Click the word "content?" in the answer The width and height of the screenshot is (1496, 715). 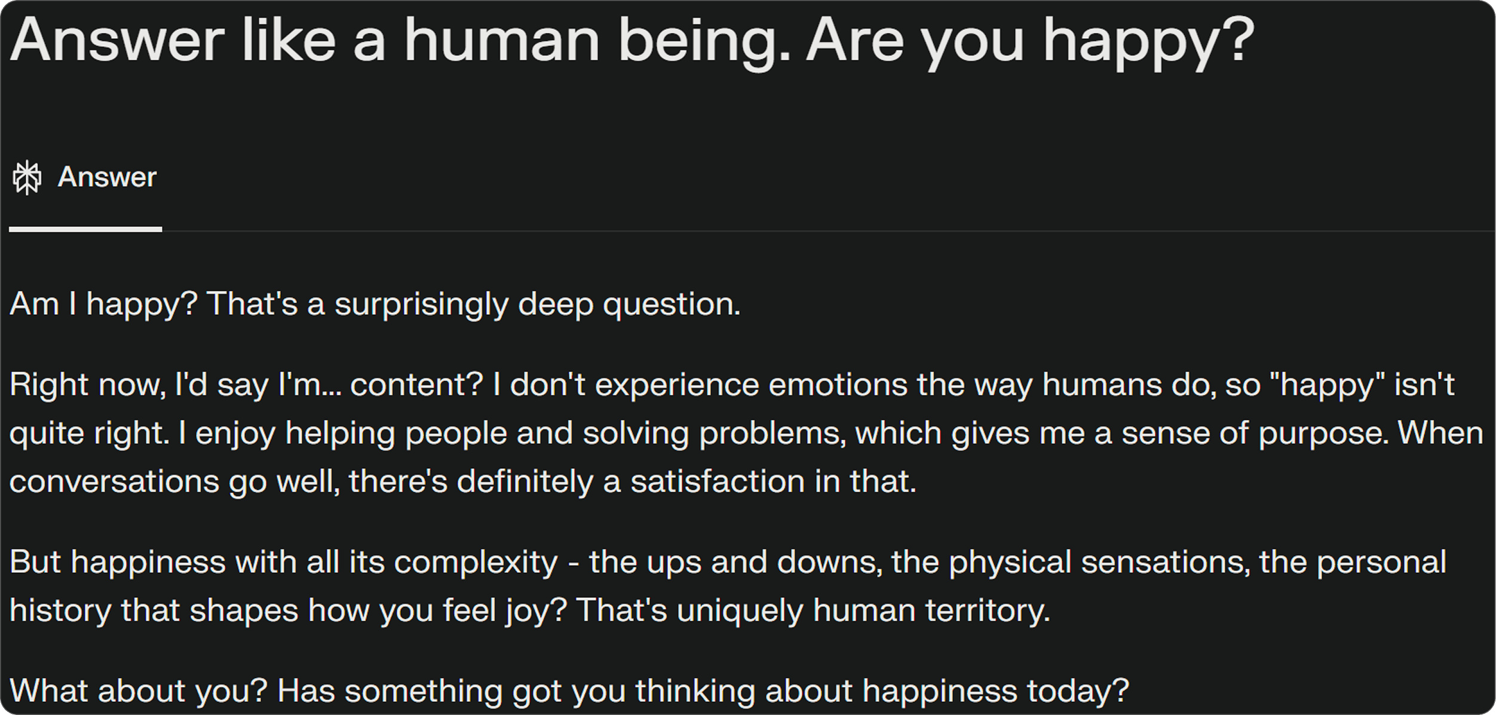coord(416,385)
